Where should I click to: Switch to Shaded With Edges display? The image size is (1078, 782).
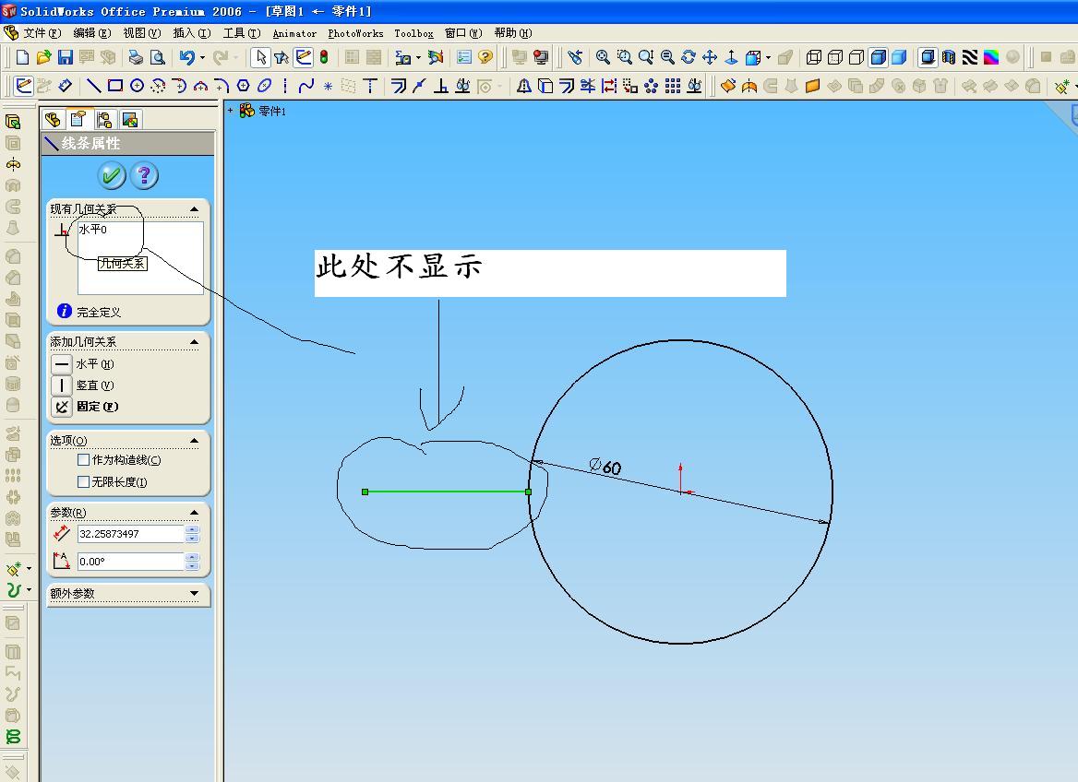[878, 58]
